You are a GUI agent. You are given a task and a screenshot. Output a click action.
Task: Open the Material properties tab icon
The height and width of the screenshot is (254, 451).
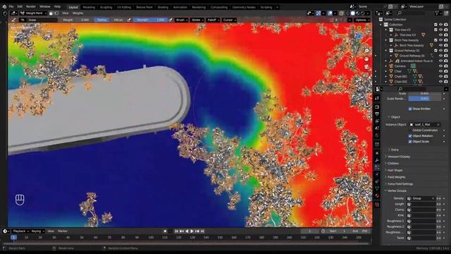click(x=377, y=195)
